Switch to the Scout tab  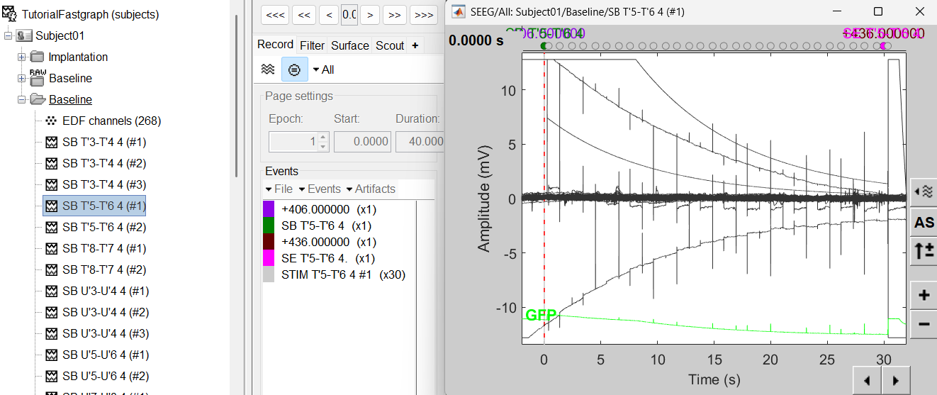pyautogui.click(x=390, y=45)
